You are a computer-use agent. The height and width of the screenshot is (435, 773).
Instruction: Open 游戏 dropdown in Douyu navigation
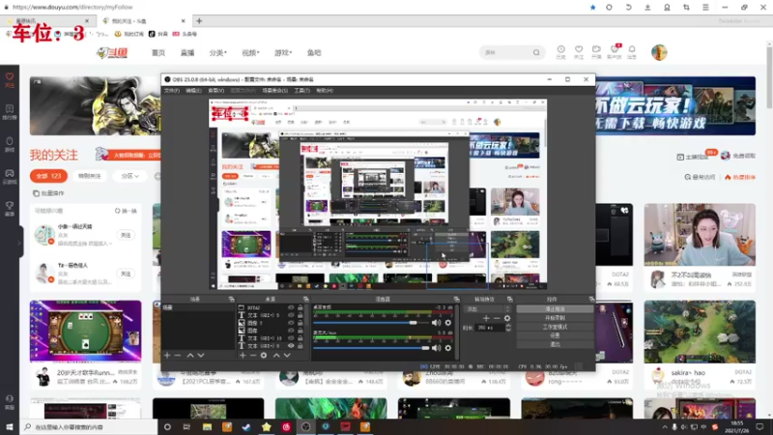click(x=282, y=53)
